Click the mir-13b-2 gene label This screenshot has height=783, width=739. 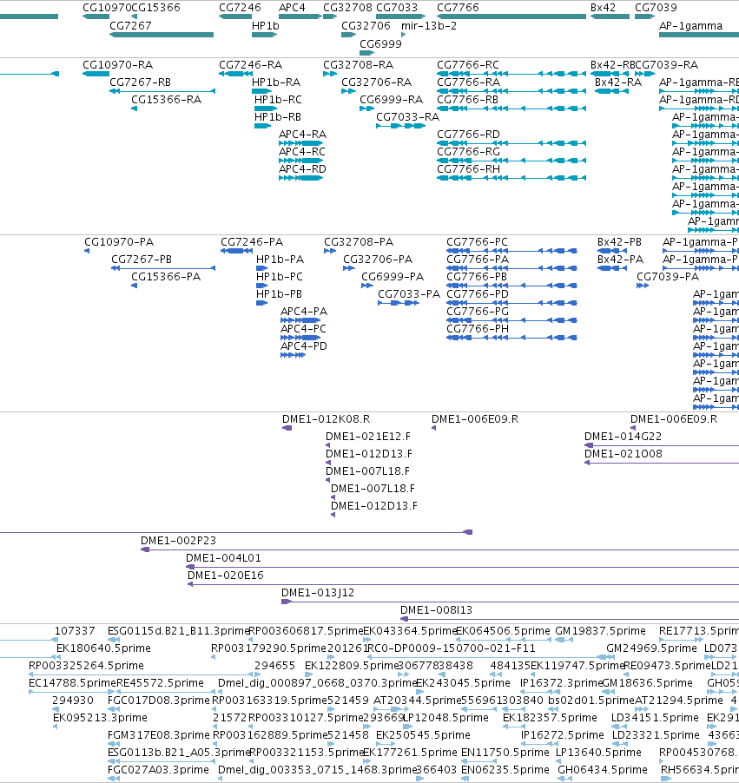pos(429,26)
